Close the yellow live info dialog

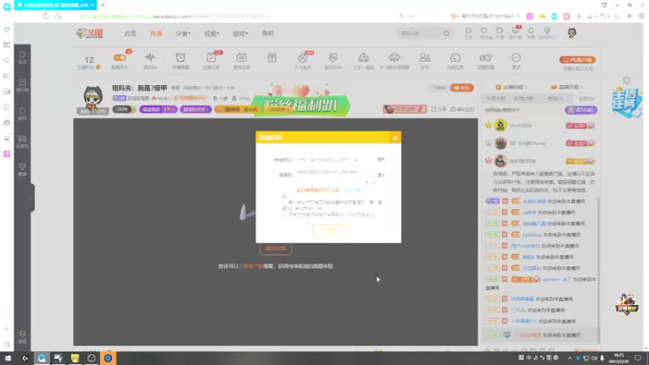395,138
